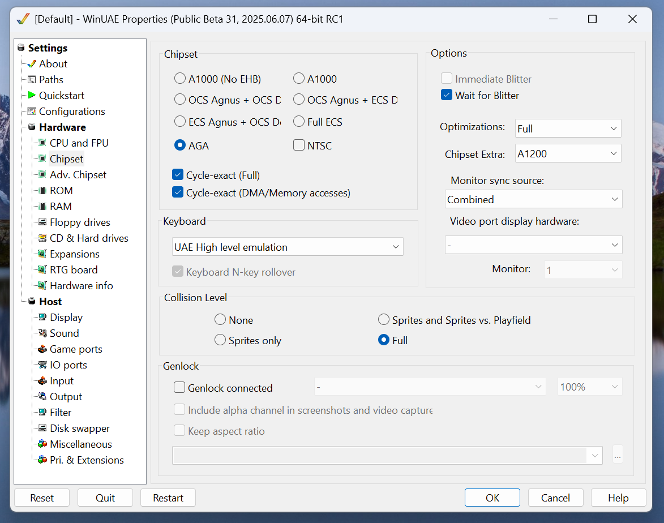Click the Disk swapper drive icon

pyautogui.click(x=42, y=428)
